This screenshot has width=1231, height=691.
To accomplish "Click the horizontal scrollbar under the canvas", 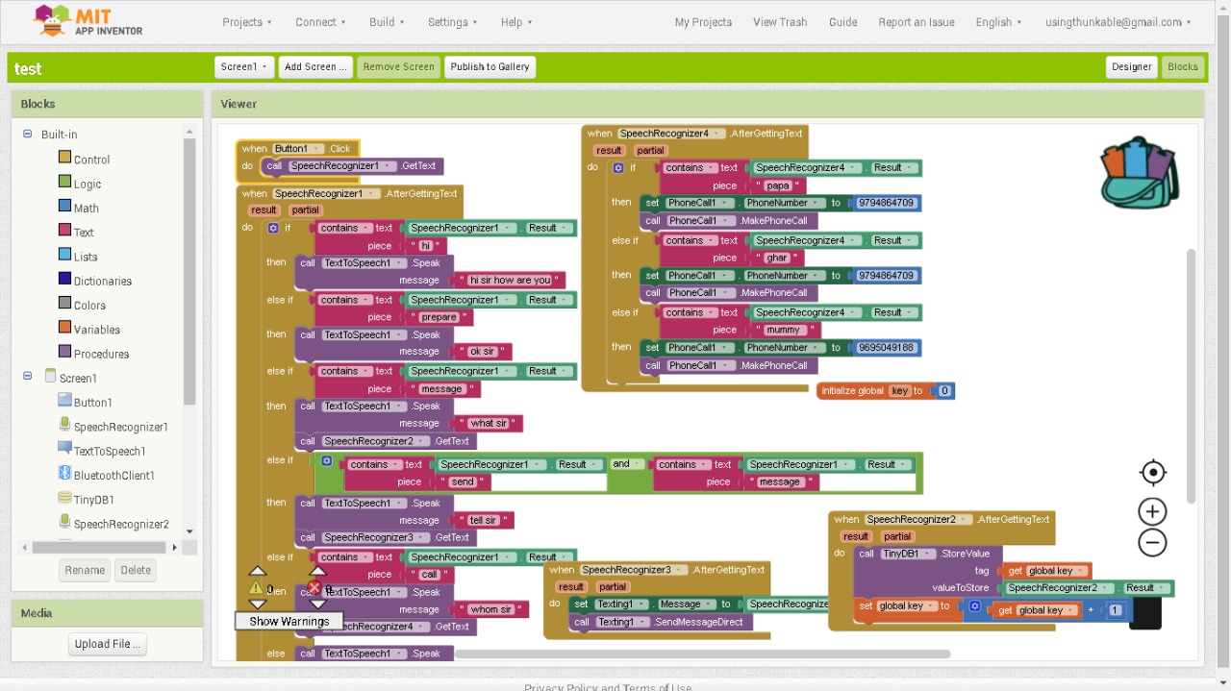I will point(700,654).
